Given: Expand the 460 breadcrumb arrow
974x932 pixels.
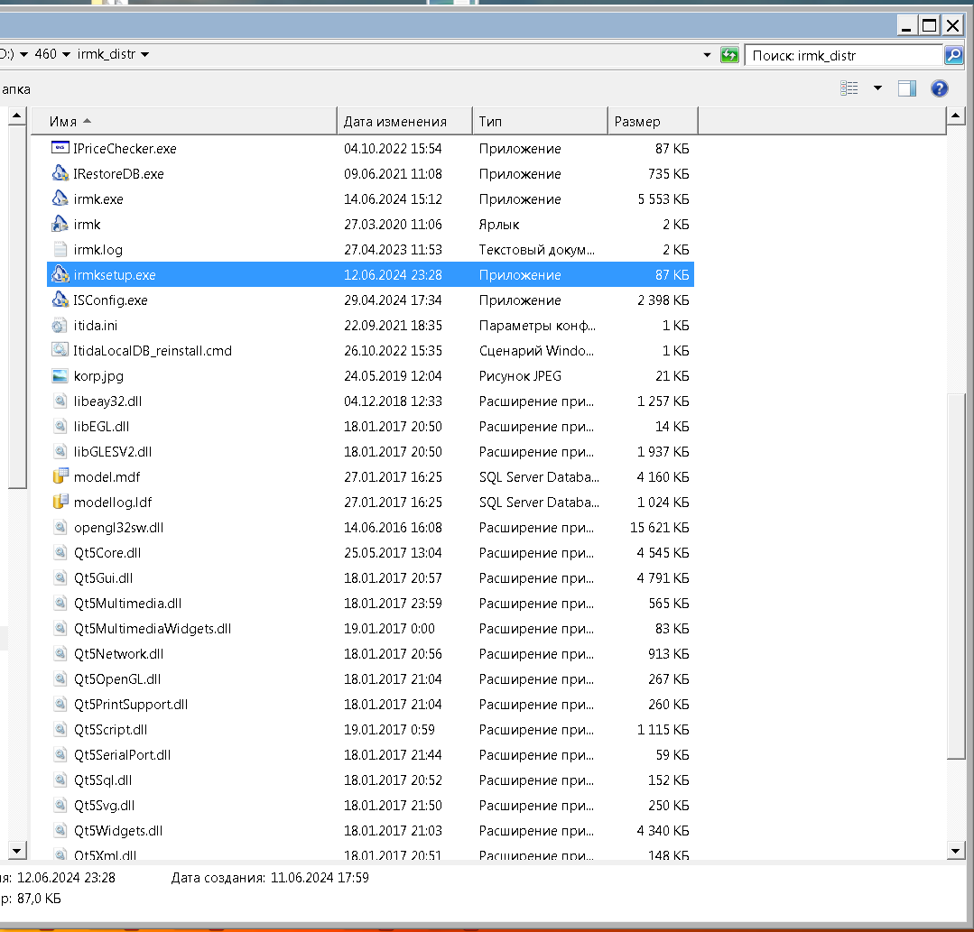Looking at the screenshot, I should pos(66,55).
